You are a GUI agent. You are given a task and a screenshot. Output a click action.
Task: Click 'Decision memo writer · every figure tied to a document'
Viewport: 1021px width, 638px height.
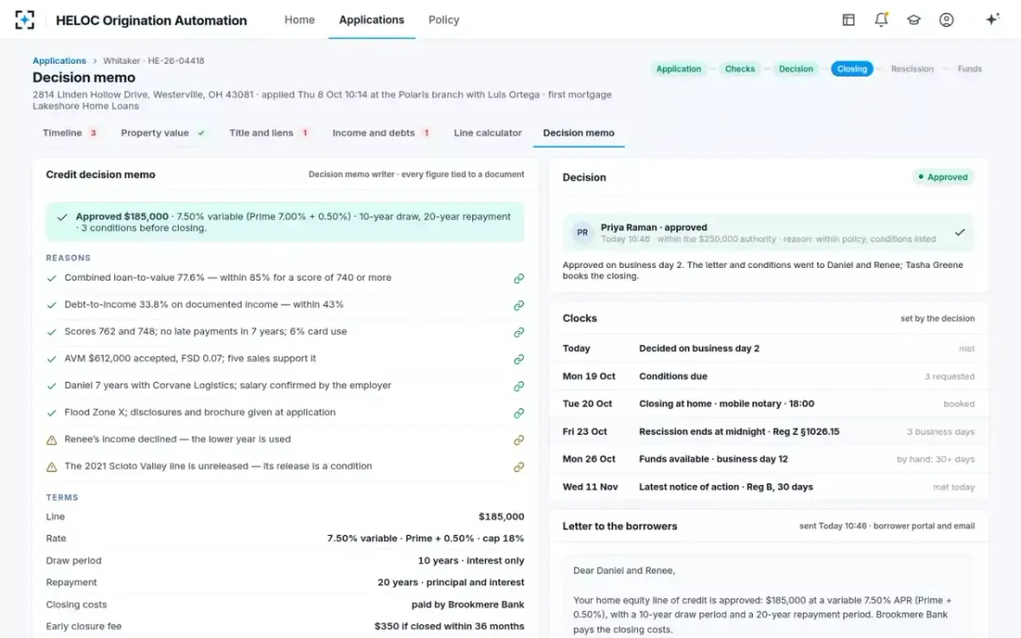click(416, 174)
